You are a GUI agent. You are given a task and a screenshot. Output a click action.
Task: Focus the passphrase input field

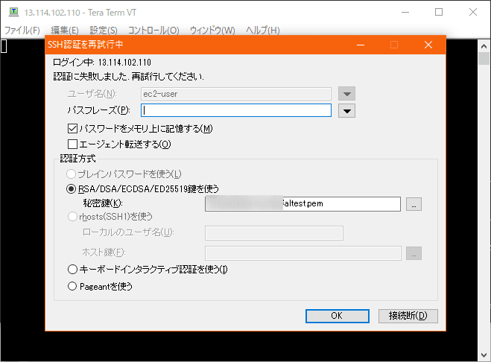tap(236, 110)
